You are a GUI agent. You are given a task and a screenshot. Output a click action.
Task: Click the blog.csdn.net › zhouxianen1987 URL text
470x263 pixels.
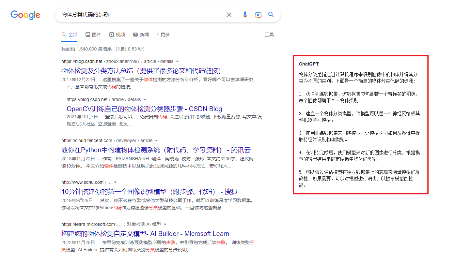[117, 61]
